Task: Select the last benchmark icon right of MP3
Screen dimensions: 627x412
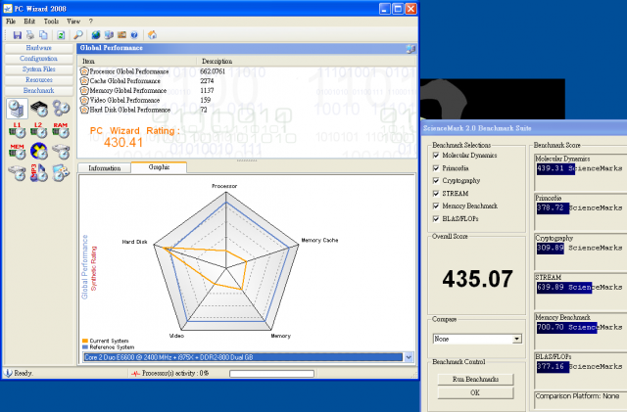Action: click(x=61, y=172)
